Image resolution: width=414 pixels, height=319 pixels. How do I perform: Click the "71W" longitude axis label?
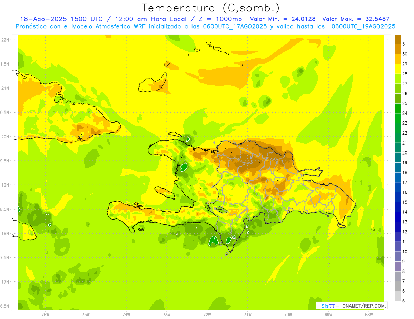click(247, 314)
